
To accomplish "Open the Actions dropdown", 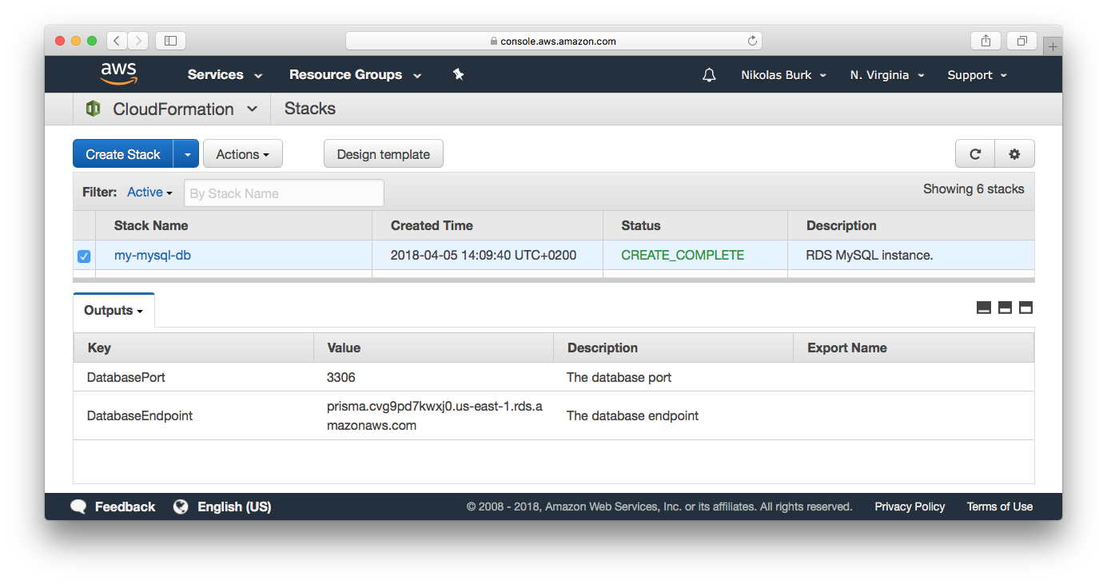I will tap(243, 154).
